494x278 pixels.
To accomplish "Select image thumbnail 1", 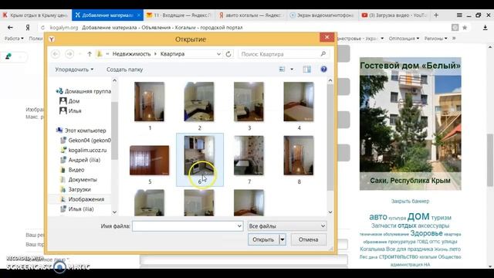I will 149,101.
